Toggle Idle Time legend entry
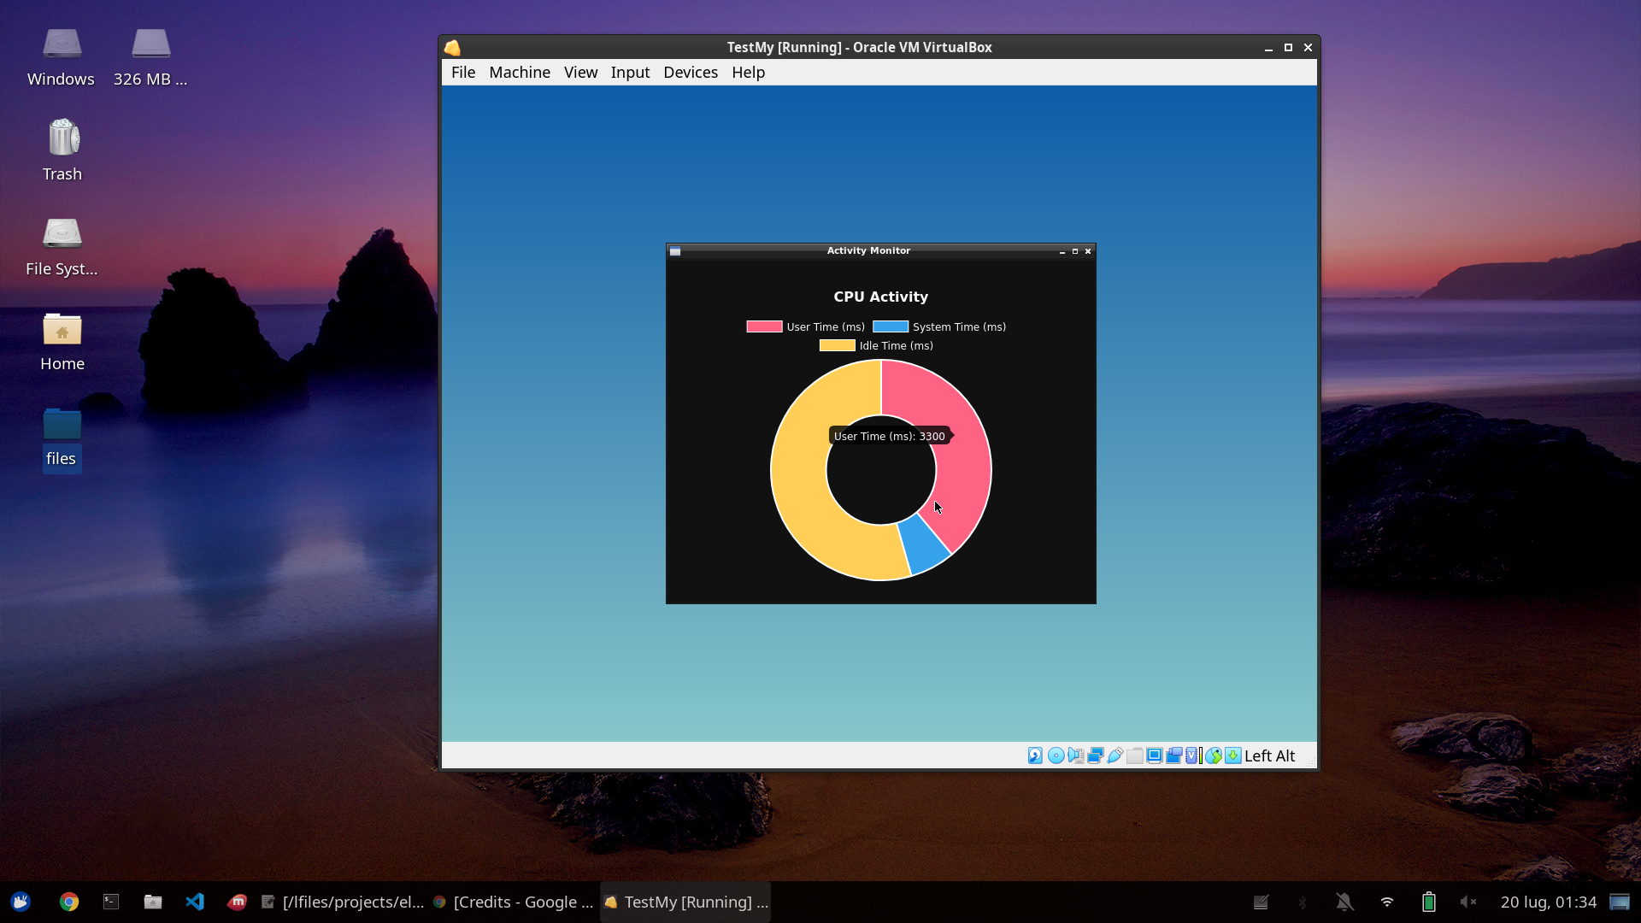 tap(876, 345)
